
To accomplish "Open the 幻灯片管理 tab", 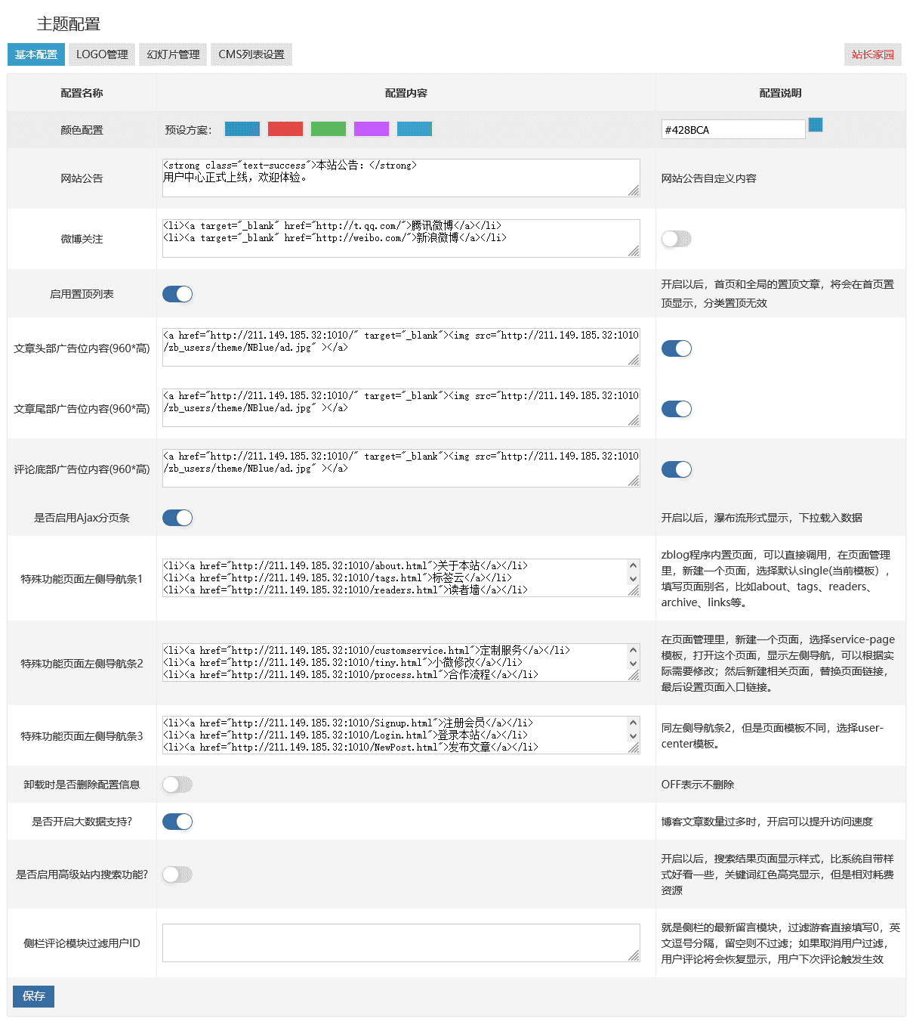I will [173, 54].
